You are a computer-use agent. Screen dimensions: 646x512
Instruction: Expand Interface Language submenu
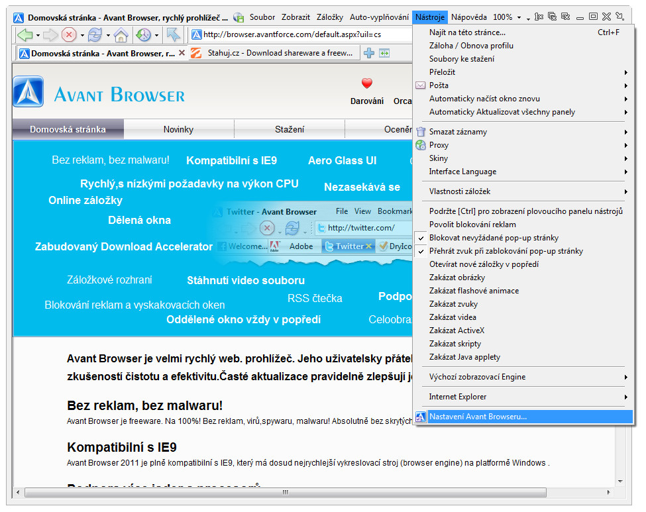coord(523,172)
